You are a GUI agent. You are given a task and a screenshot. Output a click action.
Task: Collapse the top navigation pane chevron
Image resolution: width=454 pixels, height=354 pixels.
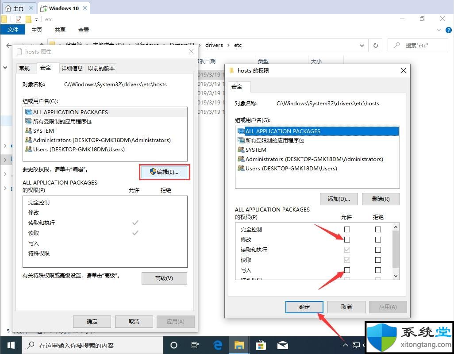click(x=5, y=67)
